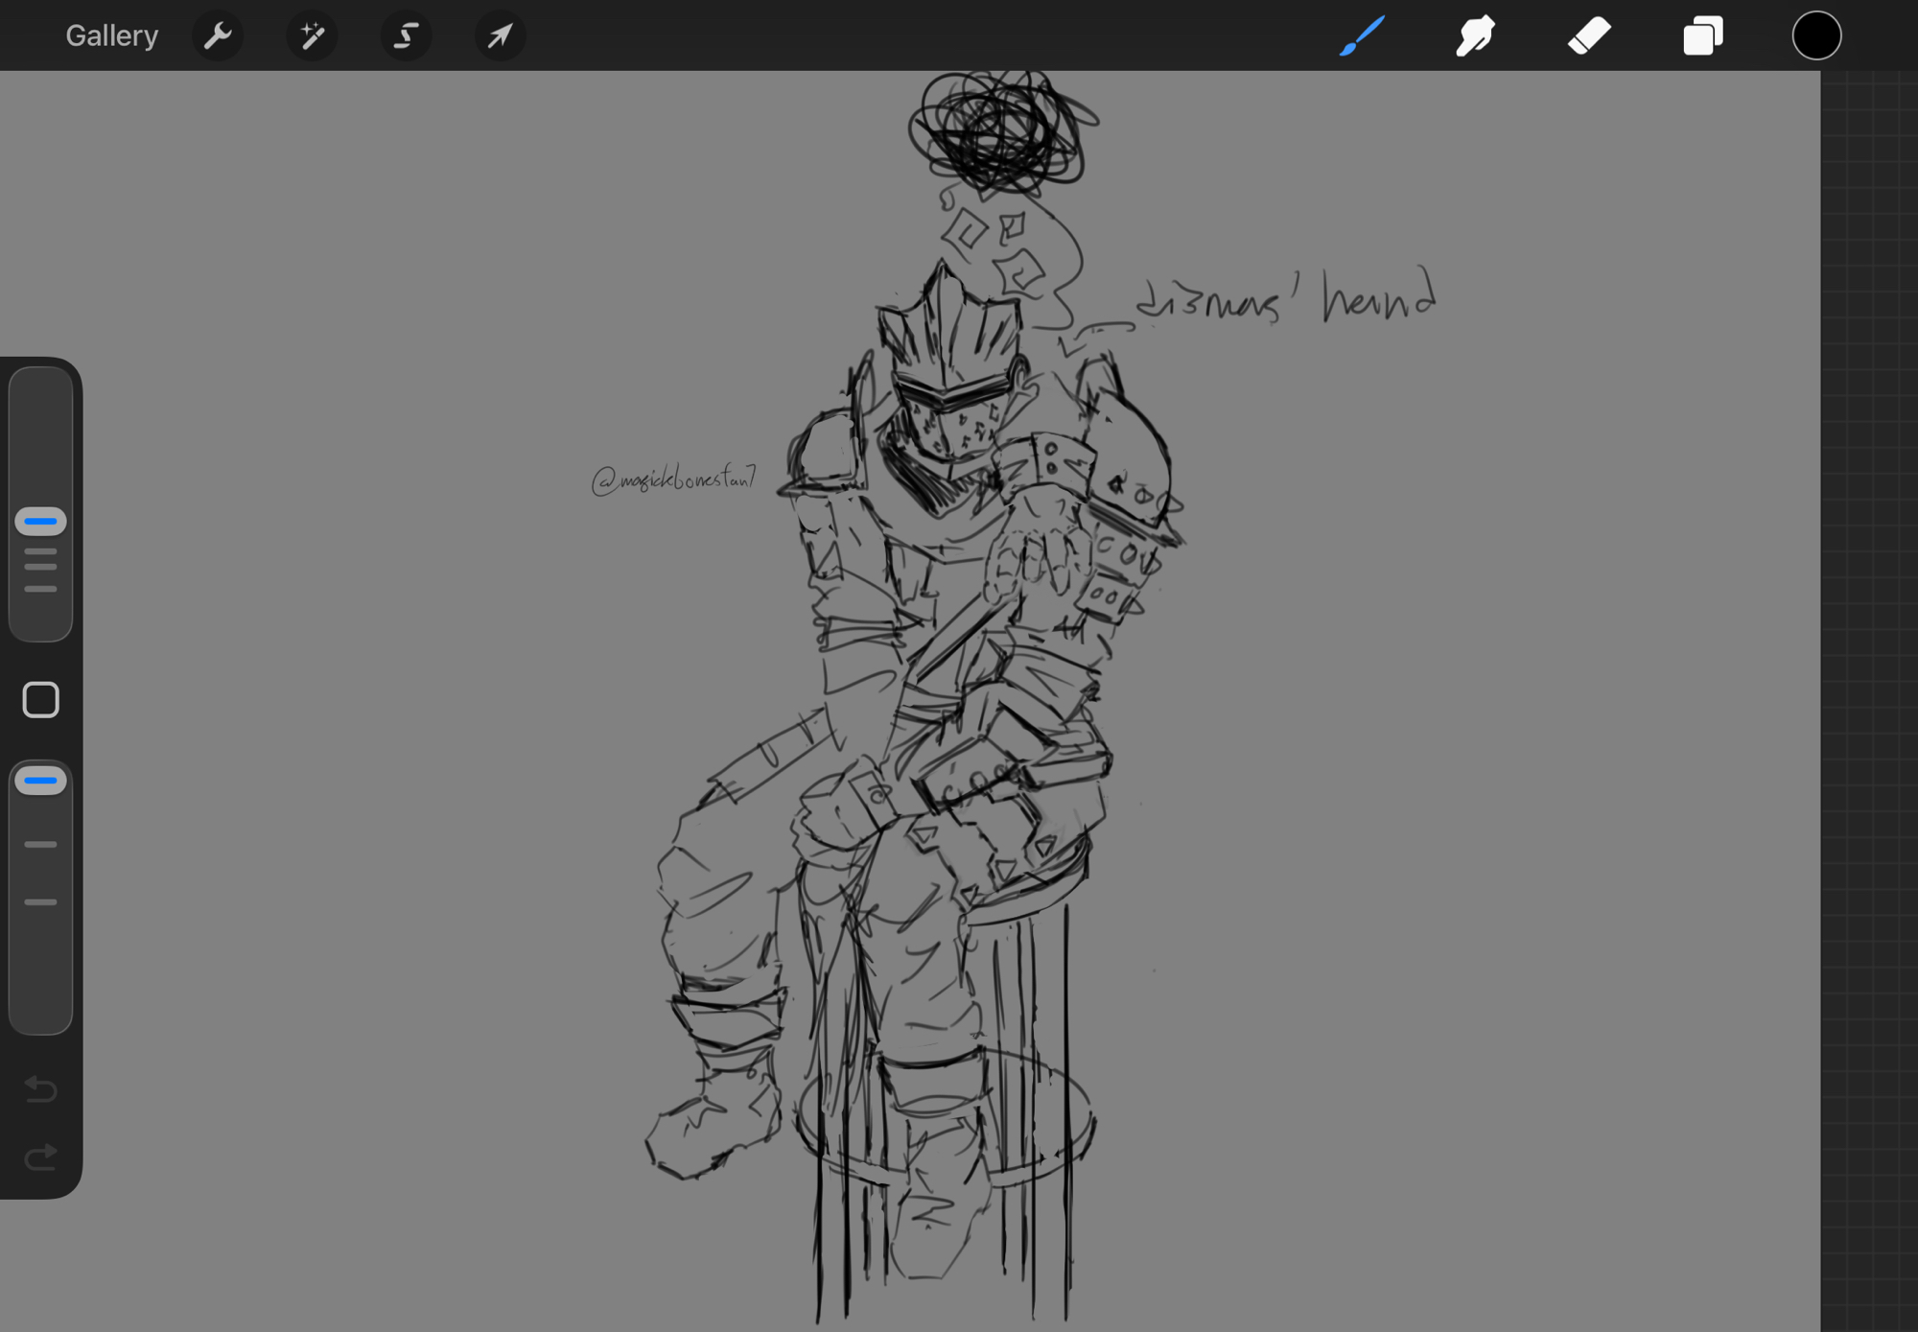This screenshot has width=1918, height=1332.
Task: Open the Actions wrench menu
Action: pyautogui.click(x=218, y=36)
